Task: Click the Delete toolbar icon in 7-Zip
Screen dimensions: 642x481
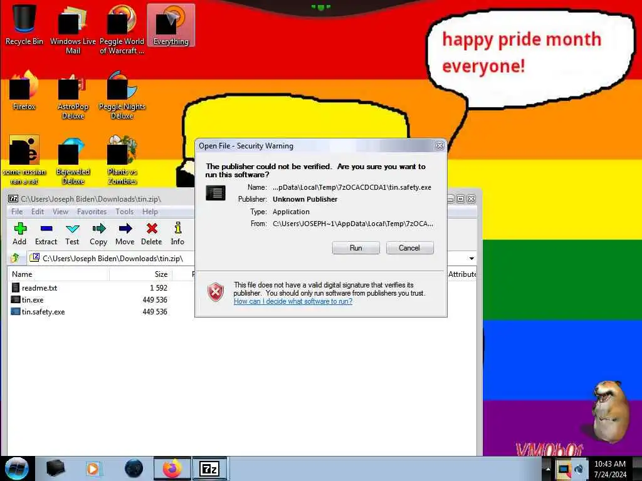Action: (152, 234)
